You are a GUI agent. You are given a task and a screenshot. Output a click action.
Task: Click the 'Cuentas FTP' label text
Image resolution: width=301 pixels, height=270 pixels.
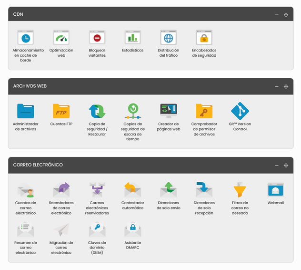pyautogui.click(x=61, y=124)
